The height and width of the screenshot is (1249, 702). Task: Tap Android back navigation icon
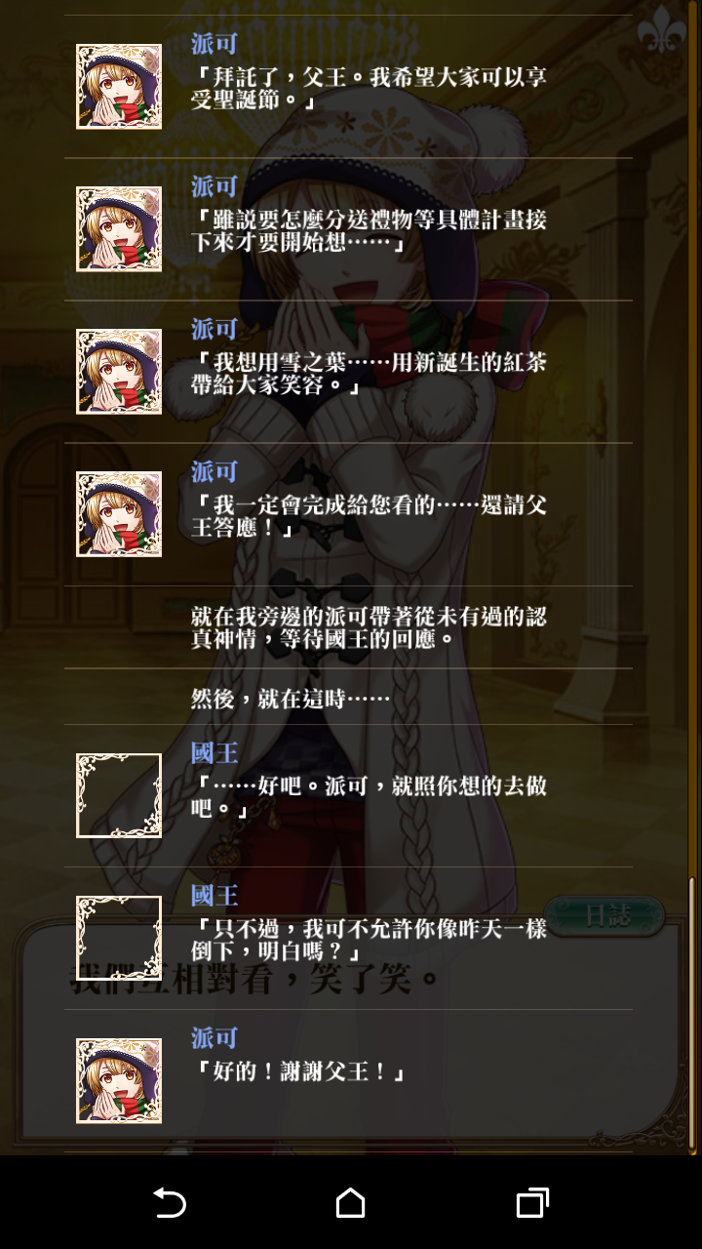[170, 1203]
